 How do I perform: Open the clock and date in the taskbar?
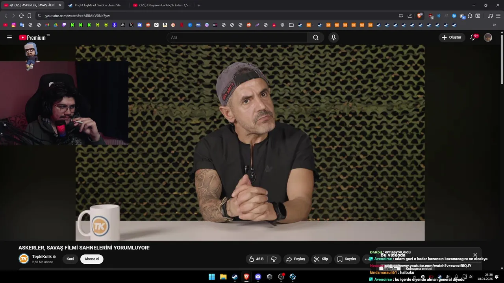[x=485, y=277]
